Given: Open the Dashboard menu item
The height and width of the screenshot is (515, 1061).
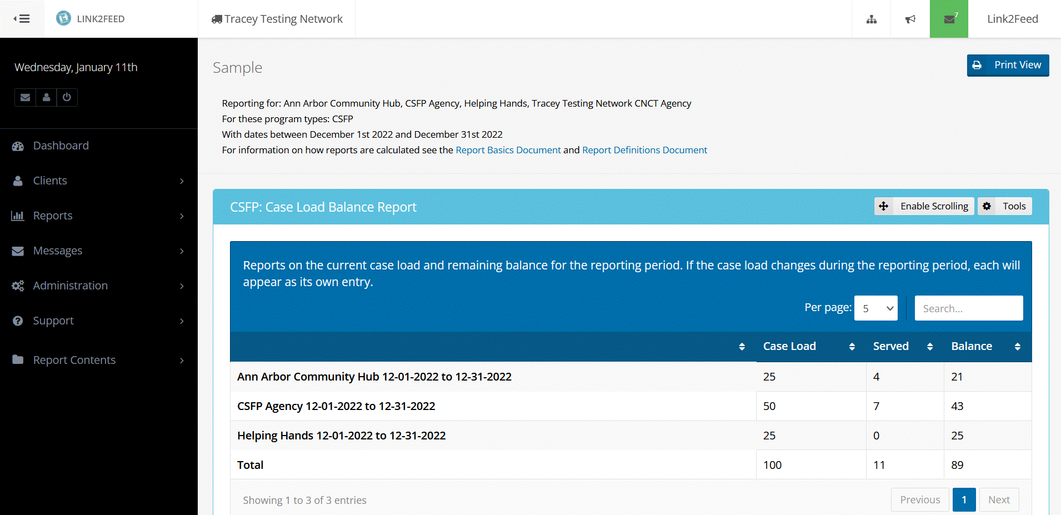Looking at the screenshot, I should point(61,146).
